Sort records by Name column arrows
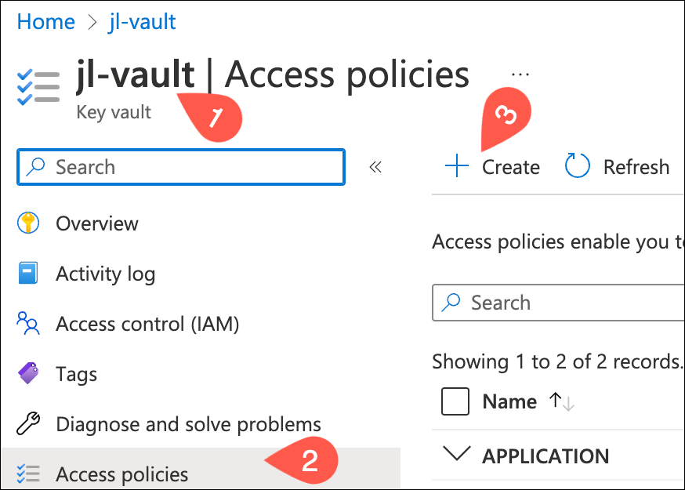This screenshot has width=685, height=490. point(562,401)
